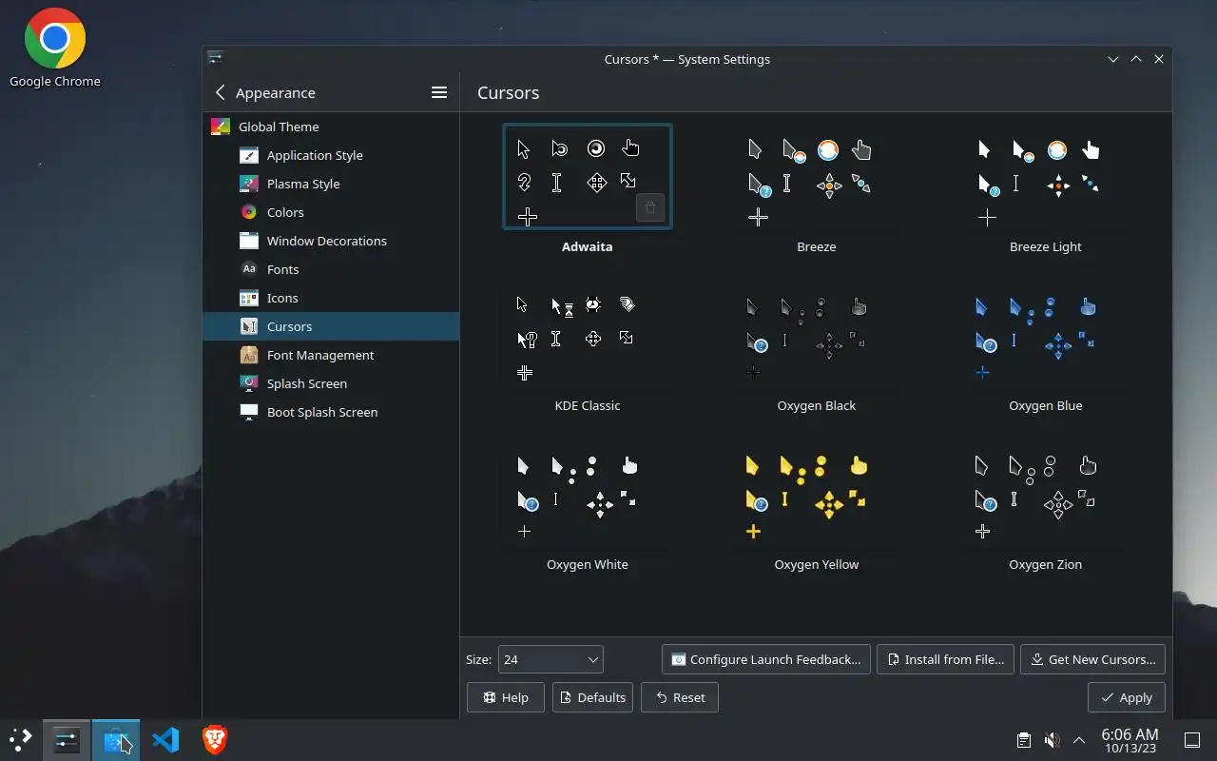Image resolution: width=1217 pixels, height=761 pixels.
Task: Pick the Oxygen Zion cursor theme
Action: pos(1046,508)
